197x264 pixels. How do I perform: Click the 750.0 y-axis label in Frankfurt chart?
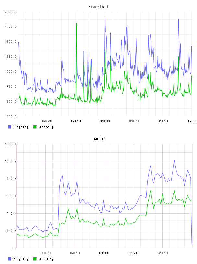tap(11, 86)
